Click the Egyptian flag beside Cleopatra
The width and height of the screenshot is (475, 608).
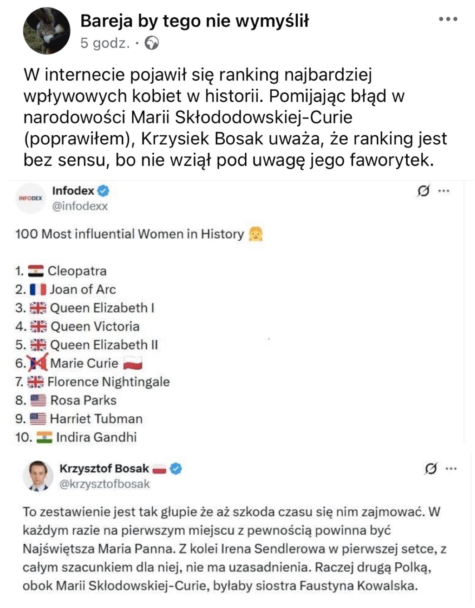tap(36, 271)
